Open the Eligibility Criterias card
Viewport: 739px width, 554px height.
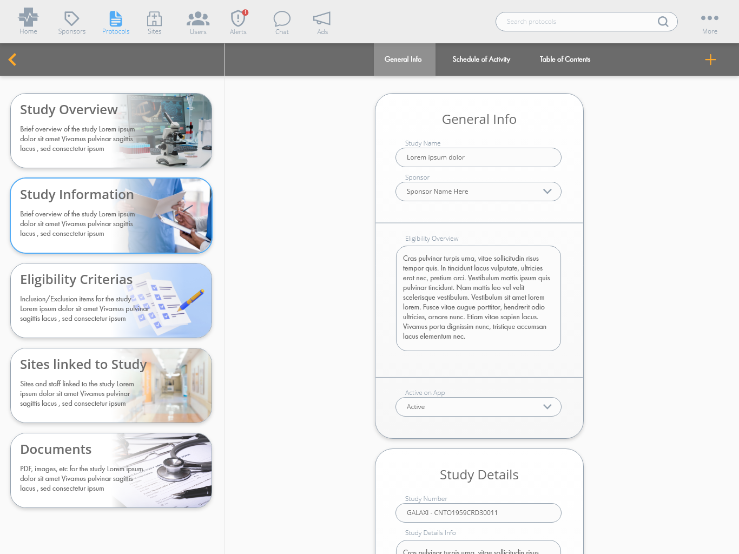[x=111, y=300]
